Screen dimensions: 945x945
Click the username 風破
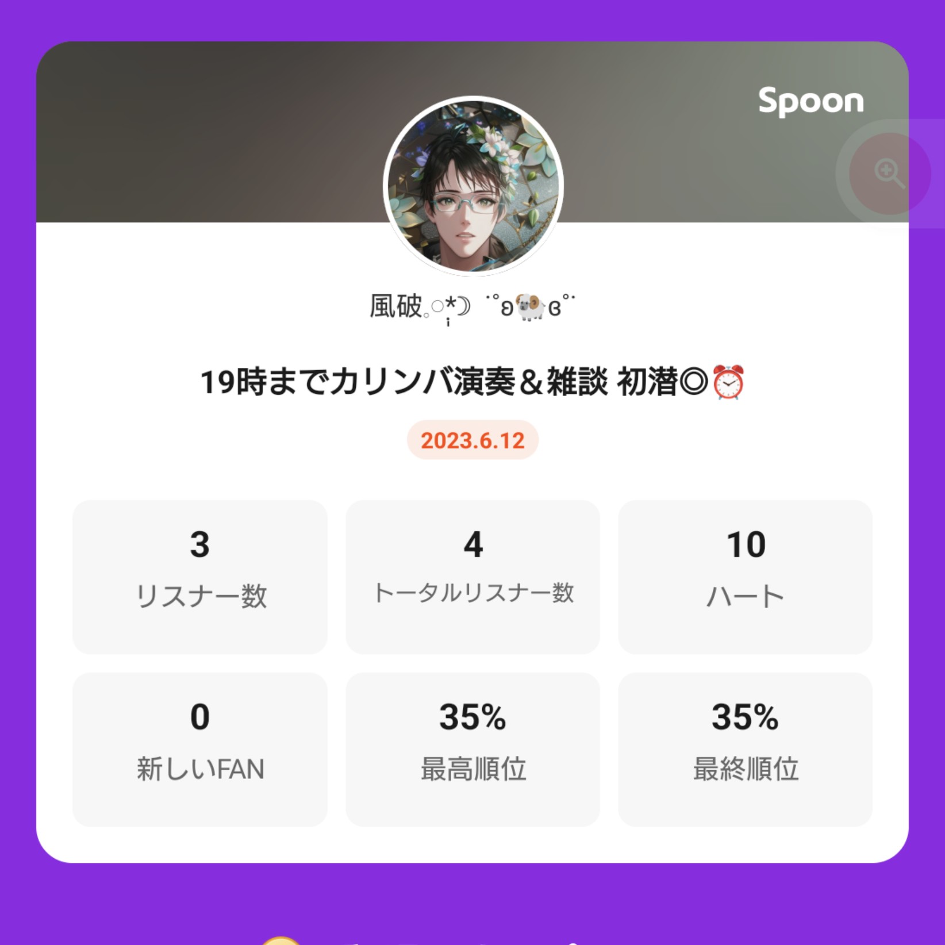coord(395,306)
